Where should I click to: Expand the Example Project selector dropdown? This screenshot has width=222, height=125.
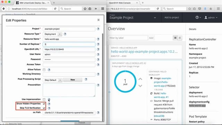tap(155, 18)
